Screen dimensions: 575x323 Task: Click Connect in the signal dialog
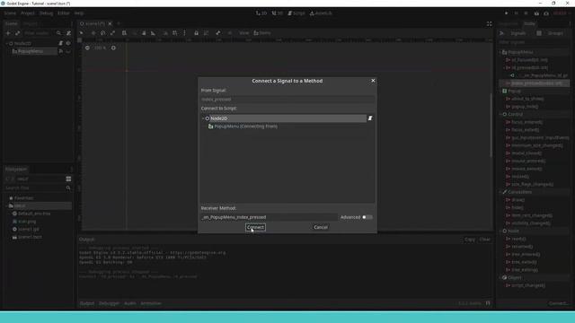point(255,227)
